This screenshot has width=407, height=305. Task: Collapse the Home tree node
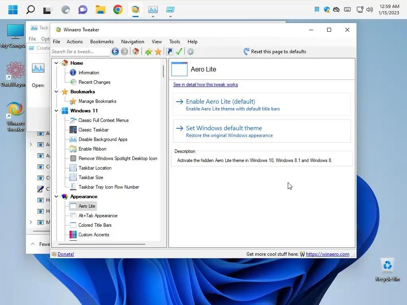(x=56, y=63)
